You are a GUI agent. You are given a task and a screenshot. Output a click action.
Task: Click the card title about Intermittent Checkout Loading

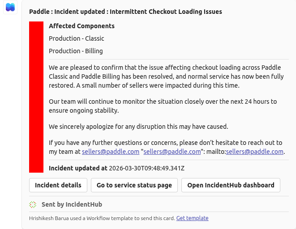point(125,12)
